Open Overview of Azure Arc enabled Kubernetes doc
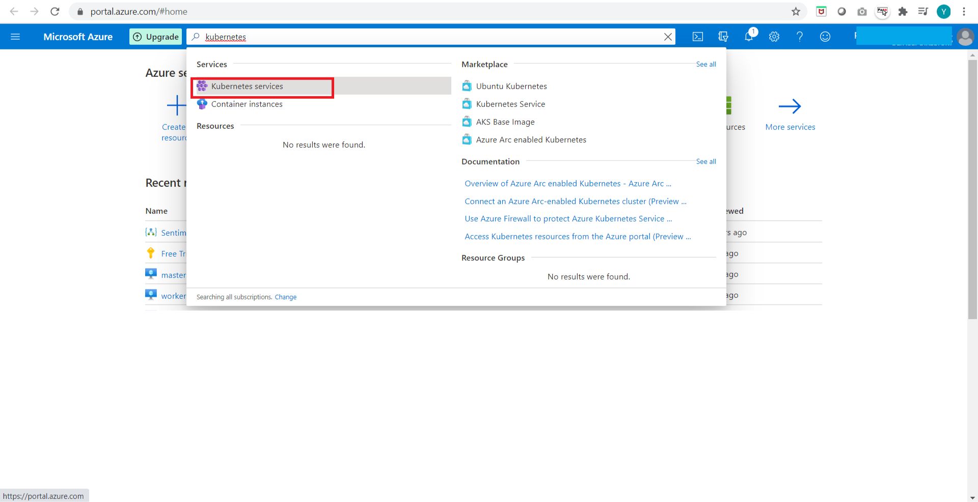This screenshot has width=978, height=502. [x=568, y=183]
